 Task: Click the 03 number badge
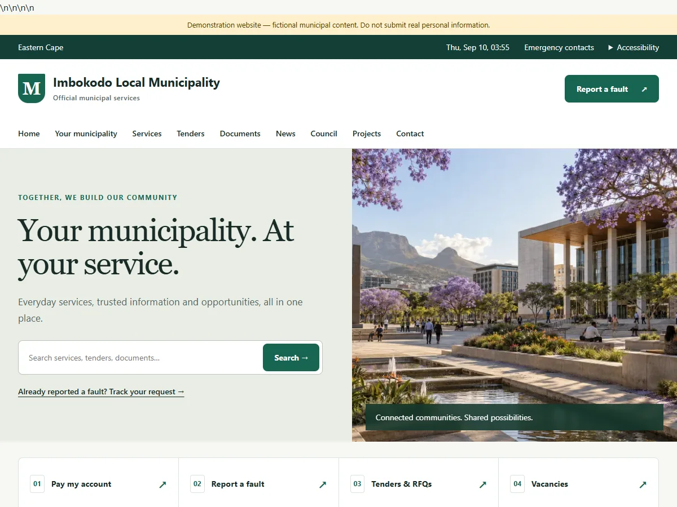click(357, 484)
